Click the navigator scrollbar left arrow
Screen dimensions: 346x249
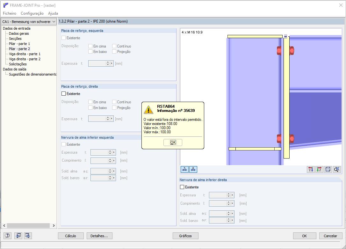(4, 225)
